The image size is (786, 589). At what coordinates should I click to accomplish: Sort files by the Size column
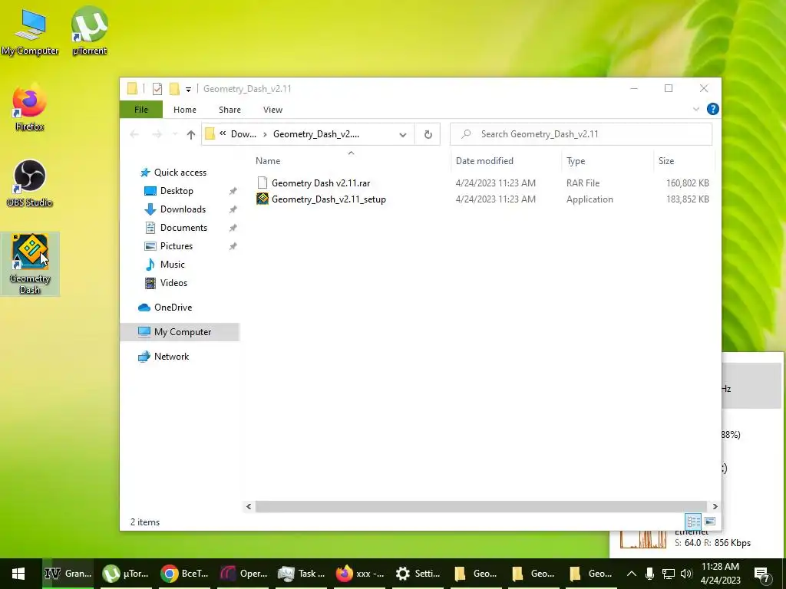point(665,161)
